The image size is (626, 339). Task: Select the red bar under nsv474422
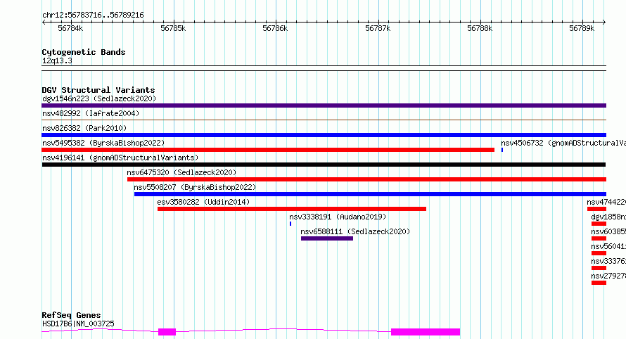(596, 209)
